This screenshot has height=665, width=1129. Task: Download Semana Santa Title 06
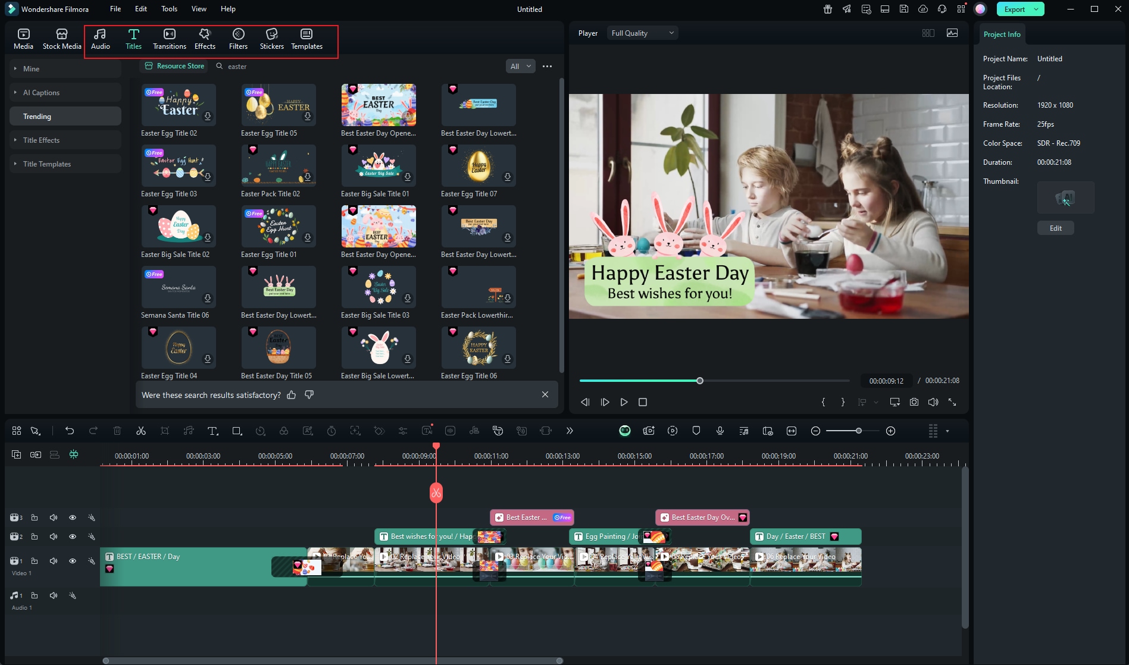208,298
